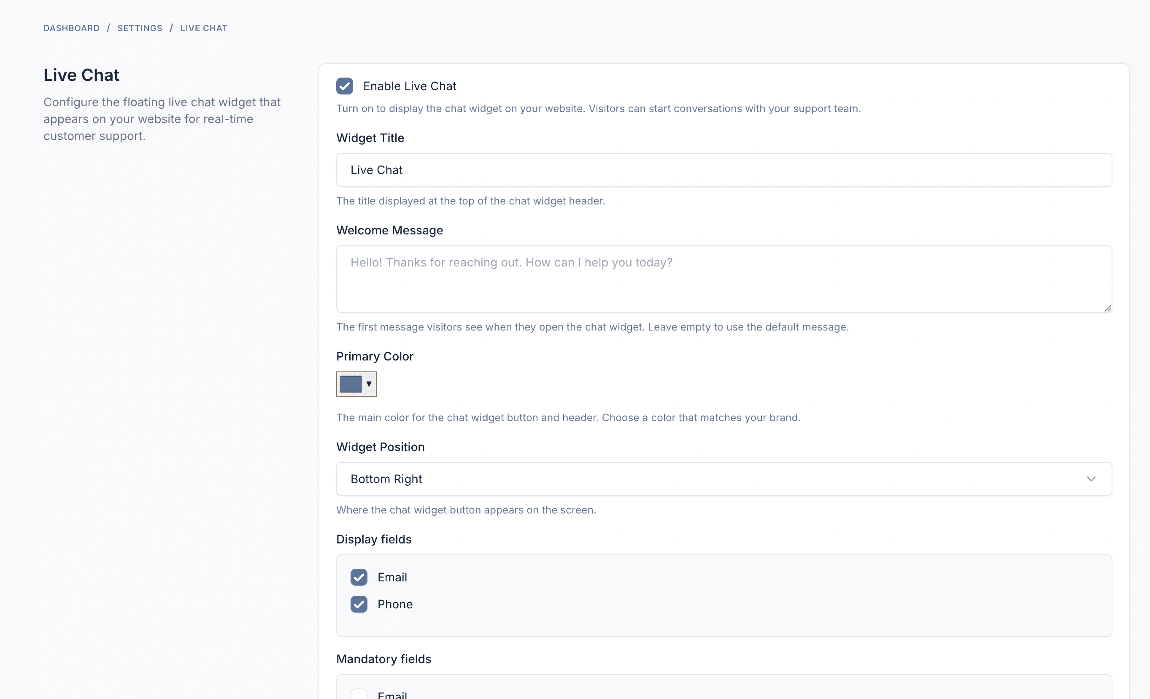1150x699 pixels.
Task: Click the Enable Live Chat label text
Action: click(409, 86)
